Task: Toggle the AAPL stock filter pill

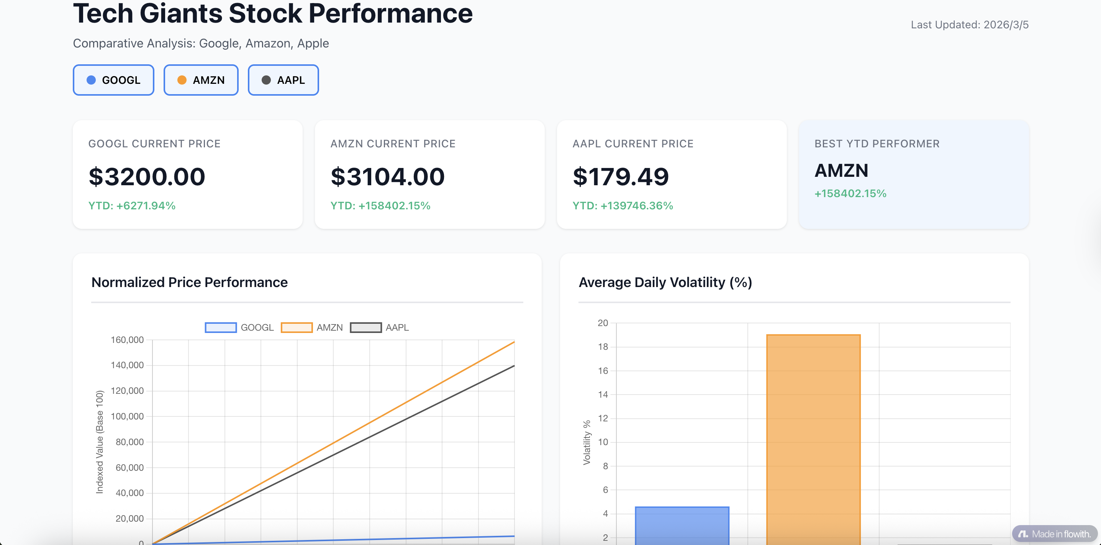Action: click(283, 80)
